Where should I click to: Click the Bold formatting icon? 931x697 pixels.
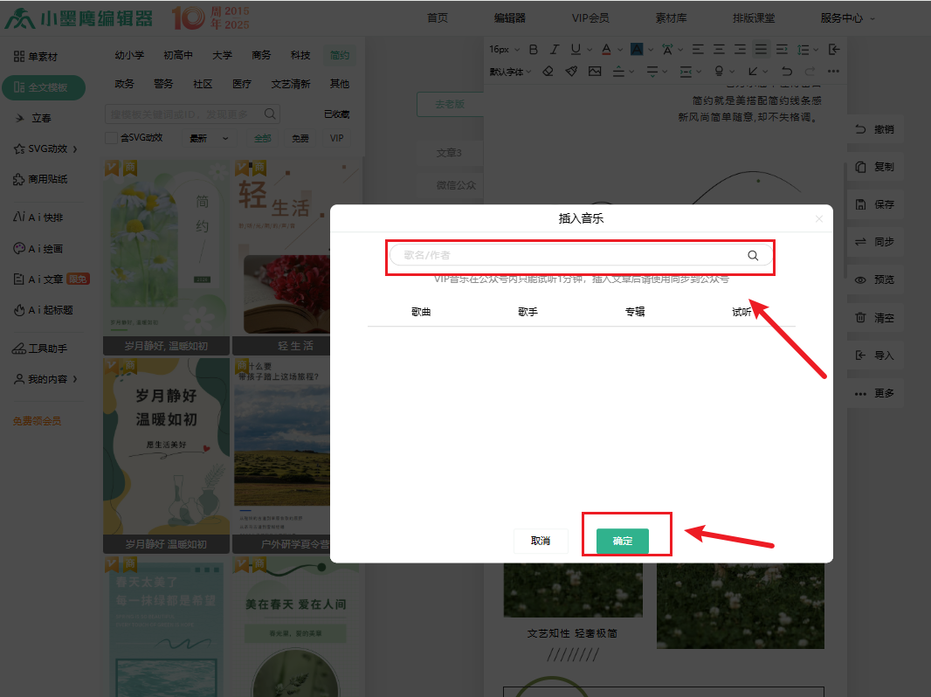coord(534,49)
